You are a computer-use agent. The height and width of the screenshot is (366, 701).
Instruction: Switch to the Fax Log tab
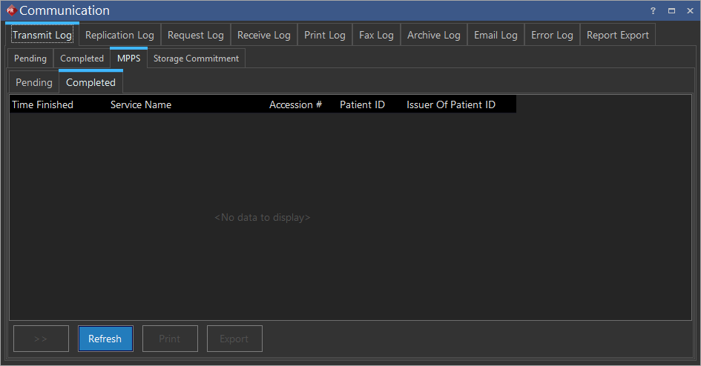pos(376,35)
